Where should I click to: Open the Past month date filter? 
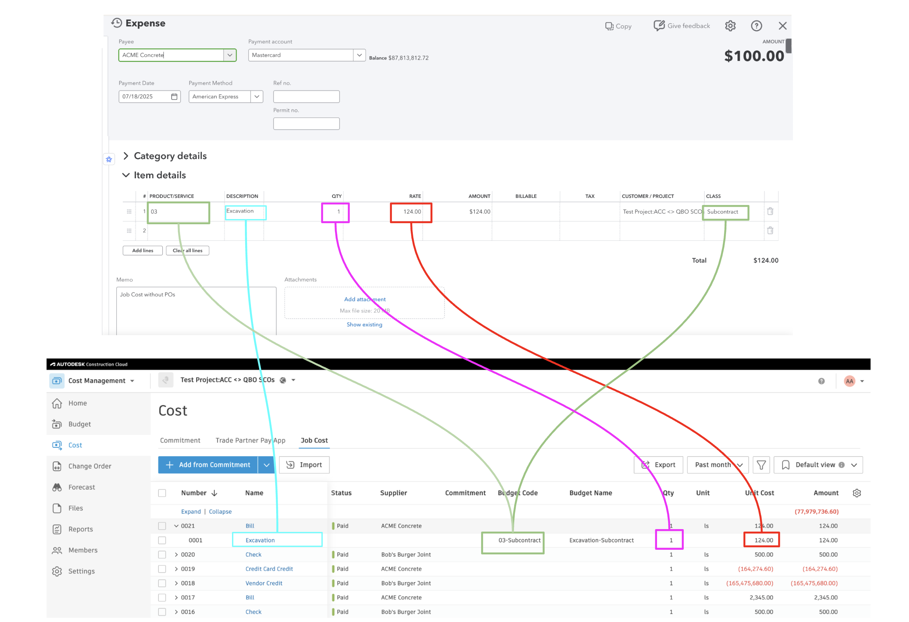click(x=718, y=465)
